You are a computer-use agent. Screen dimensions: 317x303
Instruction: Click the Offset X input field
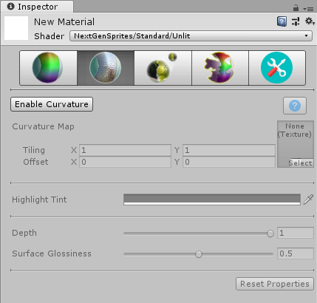(x=125, y=162)
